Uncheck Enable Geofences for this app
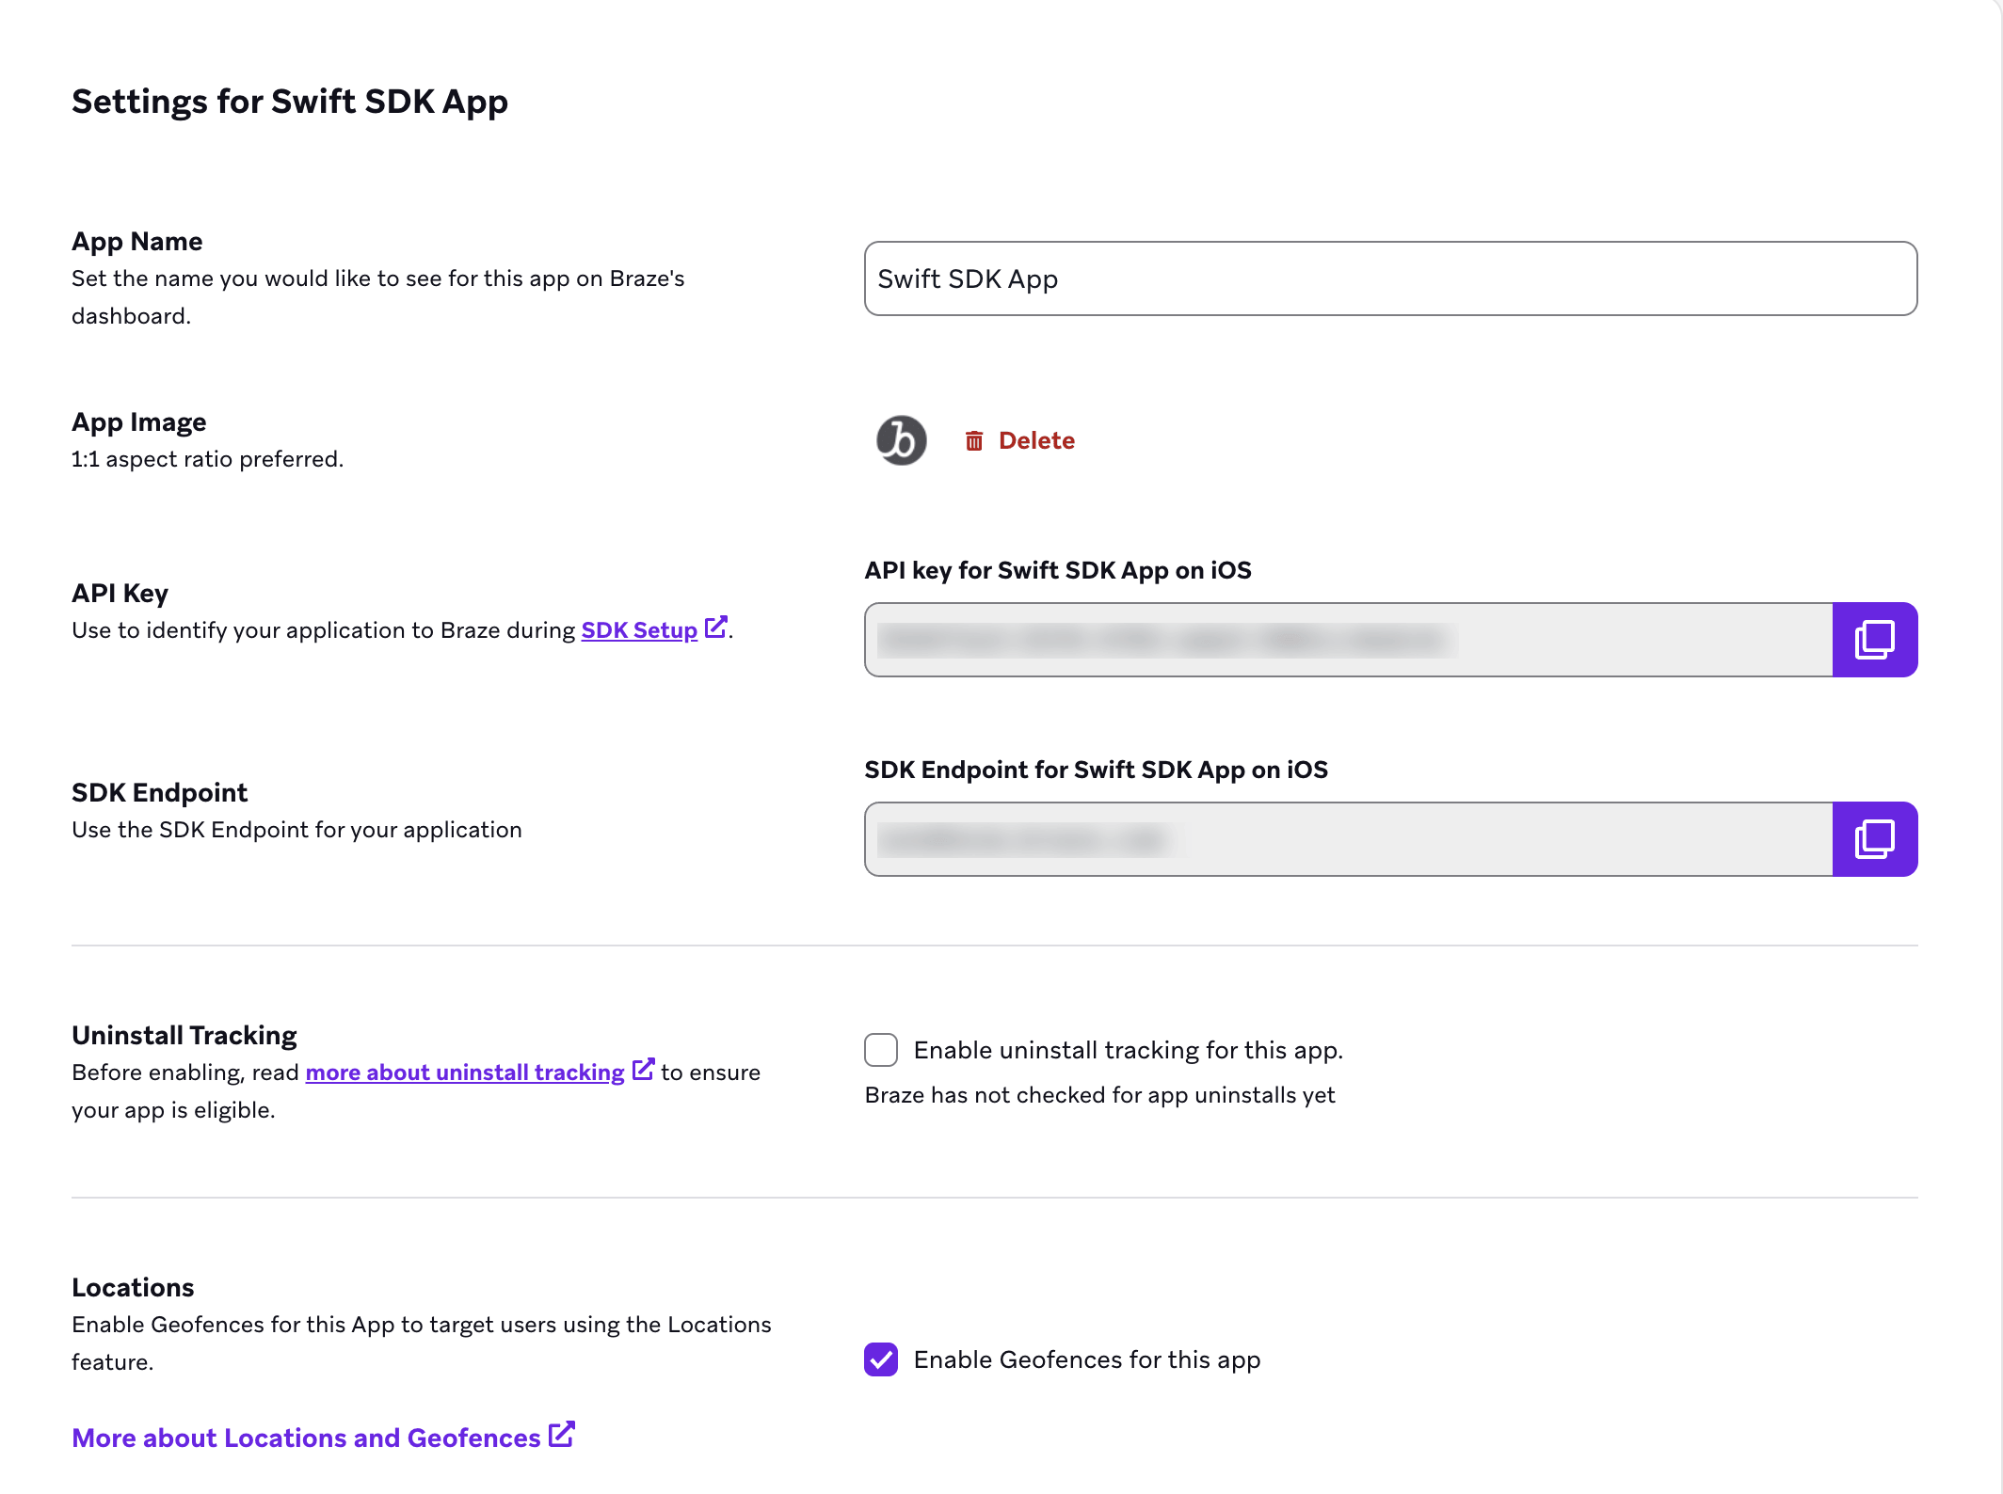Screen dimensions: 2003x1494 pos(881,1359)
